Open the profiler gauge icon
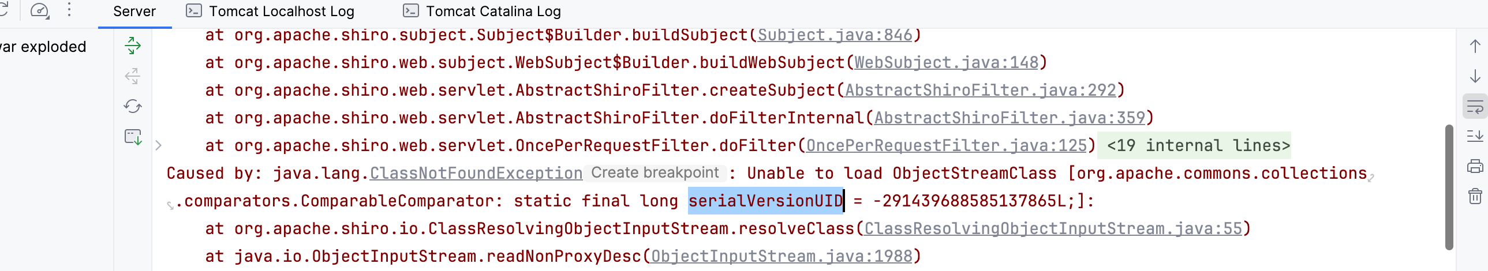 click(40, 10)
